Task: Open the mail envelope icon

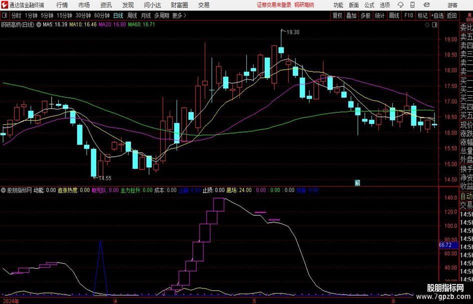Action: click(x=426, y=5)
